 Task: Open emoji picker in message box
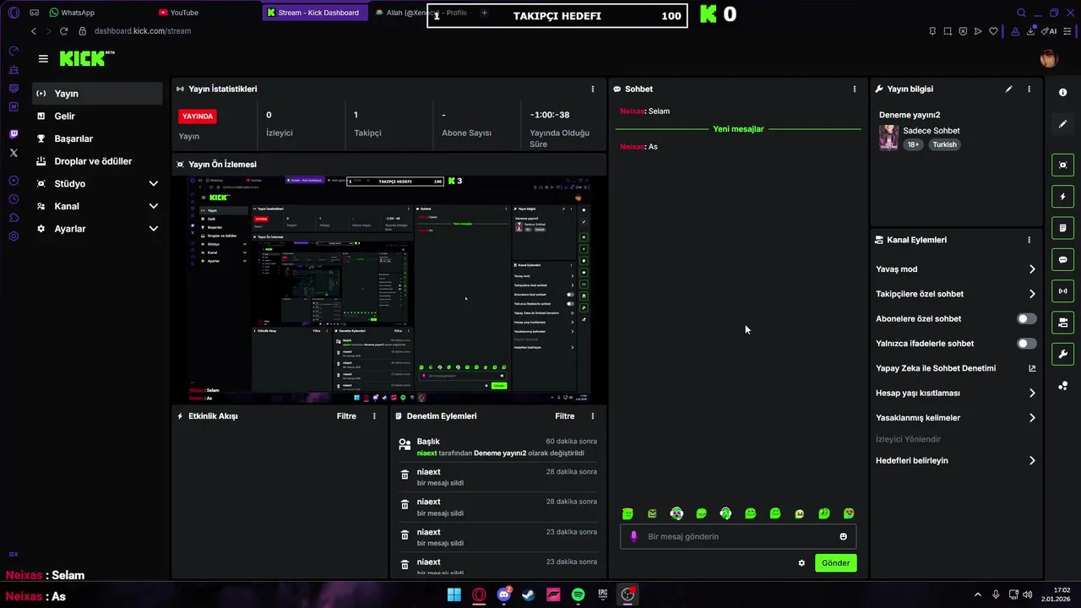[x=843, y=536]
